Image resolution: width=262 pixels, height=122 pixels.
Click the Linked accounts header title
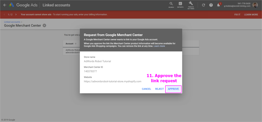(x=56, y=5)
